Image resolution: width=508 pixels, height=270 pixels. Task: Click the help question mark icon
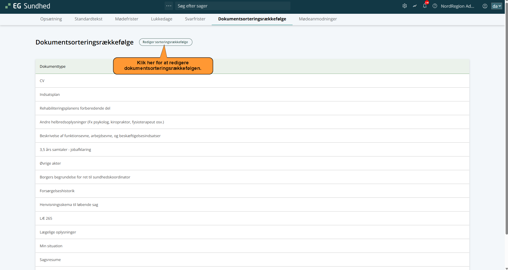point(435,6)
